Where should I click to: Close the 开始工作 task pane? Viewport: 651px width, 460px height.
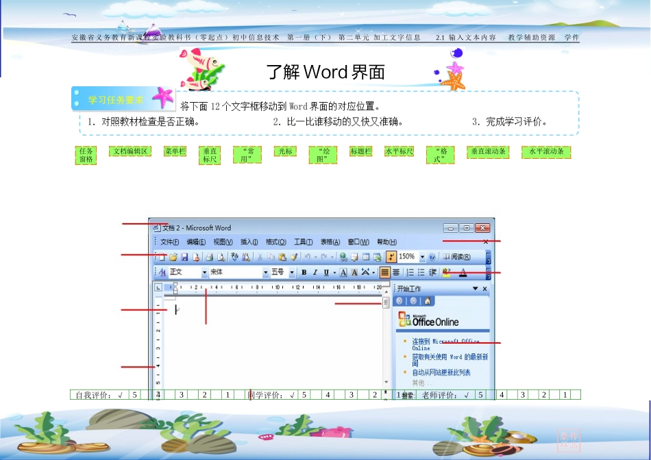tap(484, 289)
